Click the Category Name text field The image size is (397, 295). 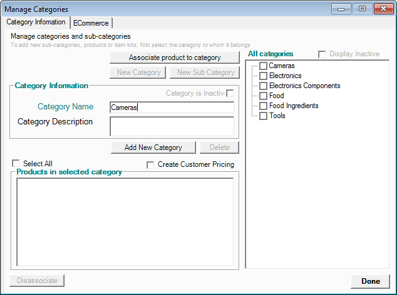[172, 107]
